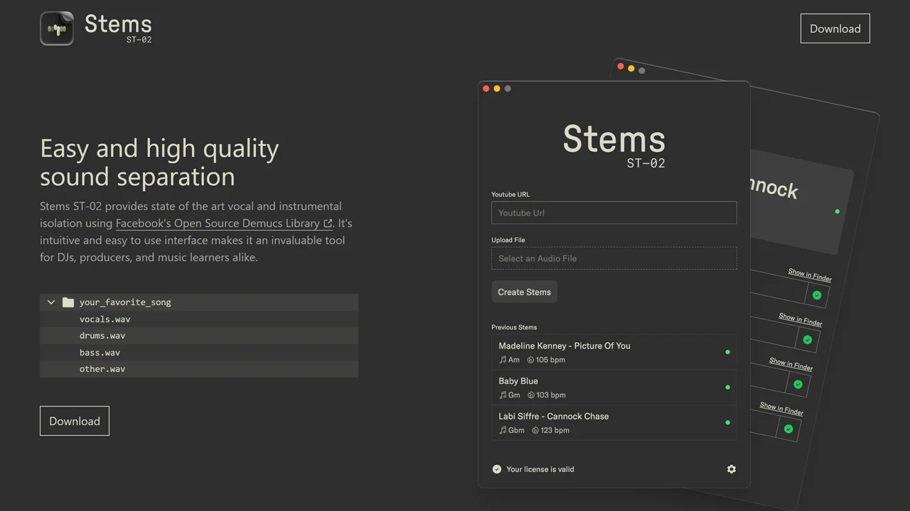
Task: Click the your_favorite_song folder icon
Action: tap(68, 302)
